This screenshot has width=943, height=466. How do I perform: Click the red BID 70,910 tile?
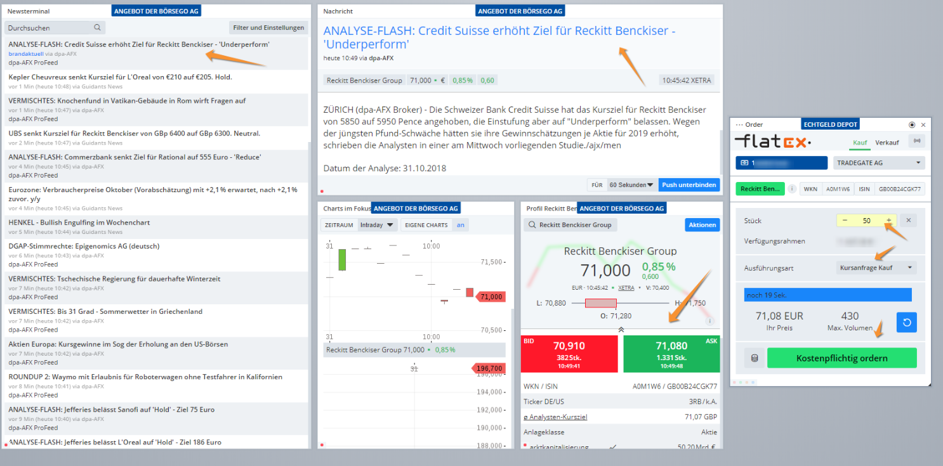coord(569,354)
